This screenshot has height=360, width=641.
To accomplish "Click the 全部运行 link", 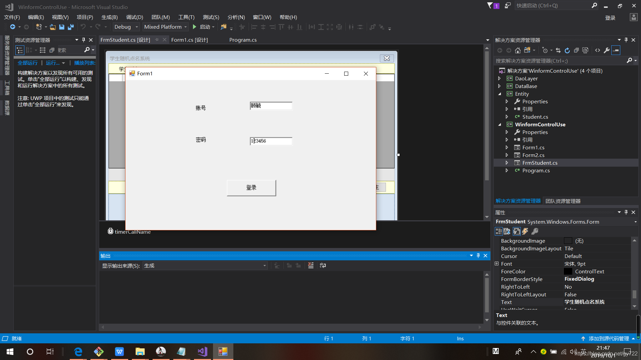I will point(27,63).
